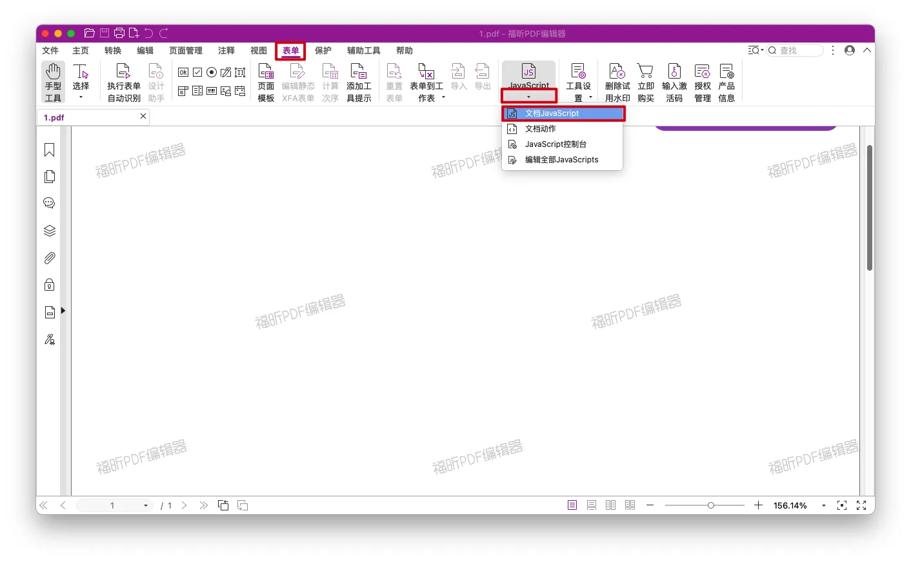
Task: Click the zoom slider handle
Action: tap(710, 505)
